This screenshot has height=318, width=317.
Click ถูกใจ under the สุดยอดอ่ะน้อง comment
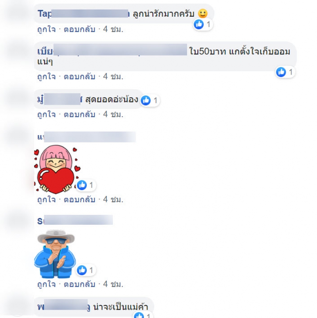pyautogui.click(x=46, y=115)
